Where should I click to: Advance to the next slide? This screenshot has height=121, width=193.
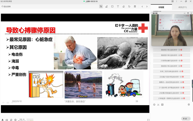147,7
